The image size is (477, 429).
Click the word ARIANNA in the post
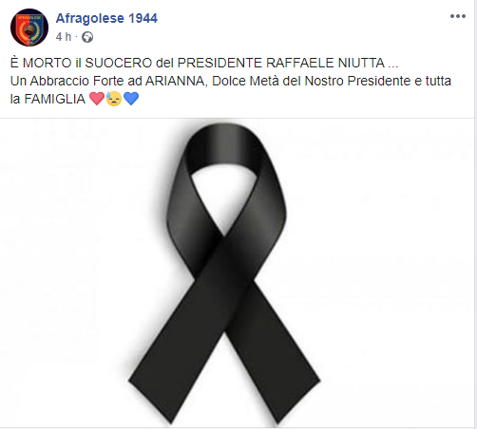click(176, 81)
